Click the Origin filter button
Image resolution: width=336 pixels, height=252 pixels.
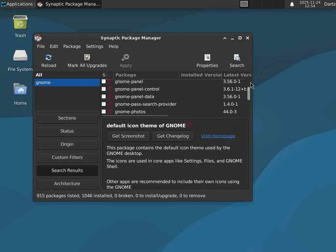click(67, 144)
